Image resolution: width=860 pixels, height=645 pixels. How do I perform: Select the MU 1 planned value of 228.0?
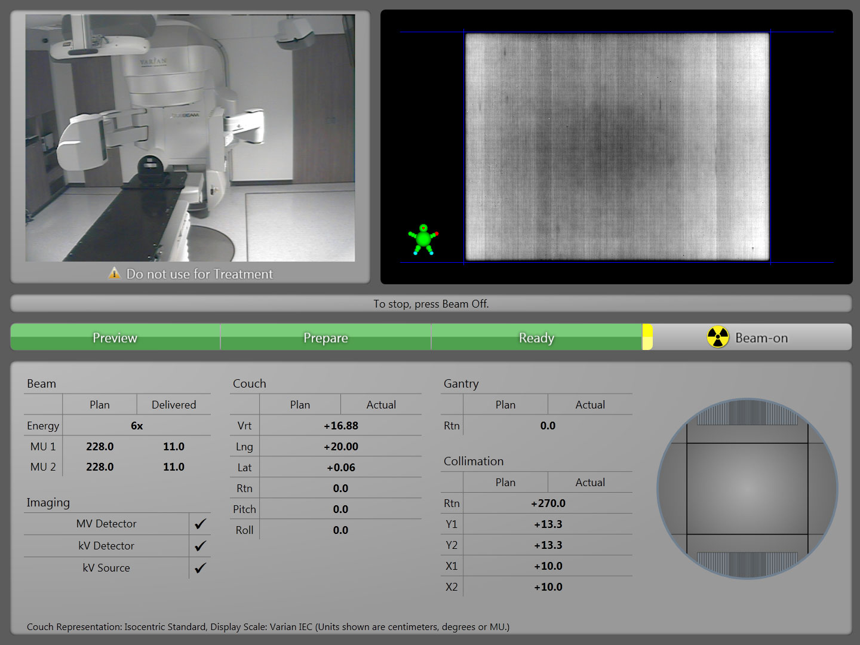point(100,446)
